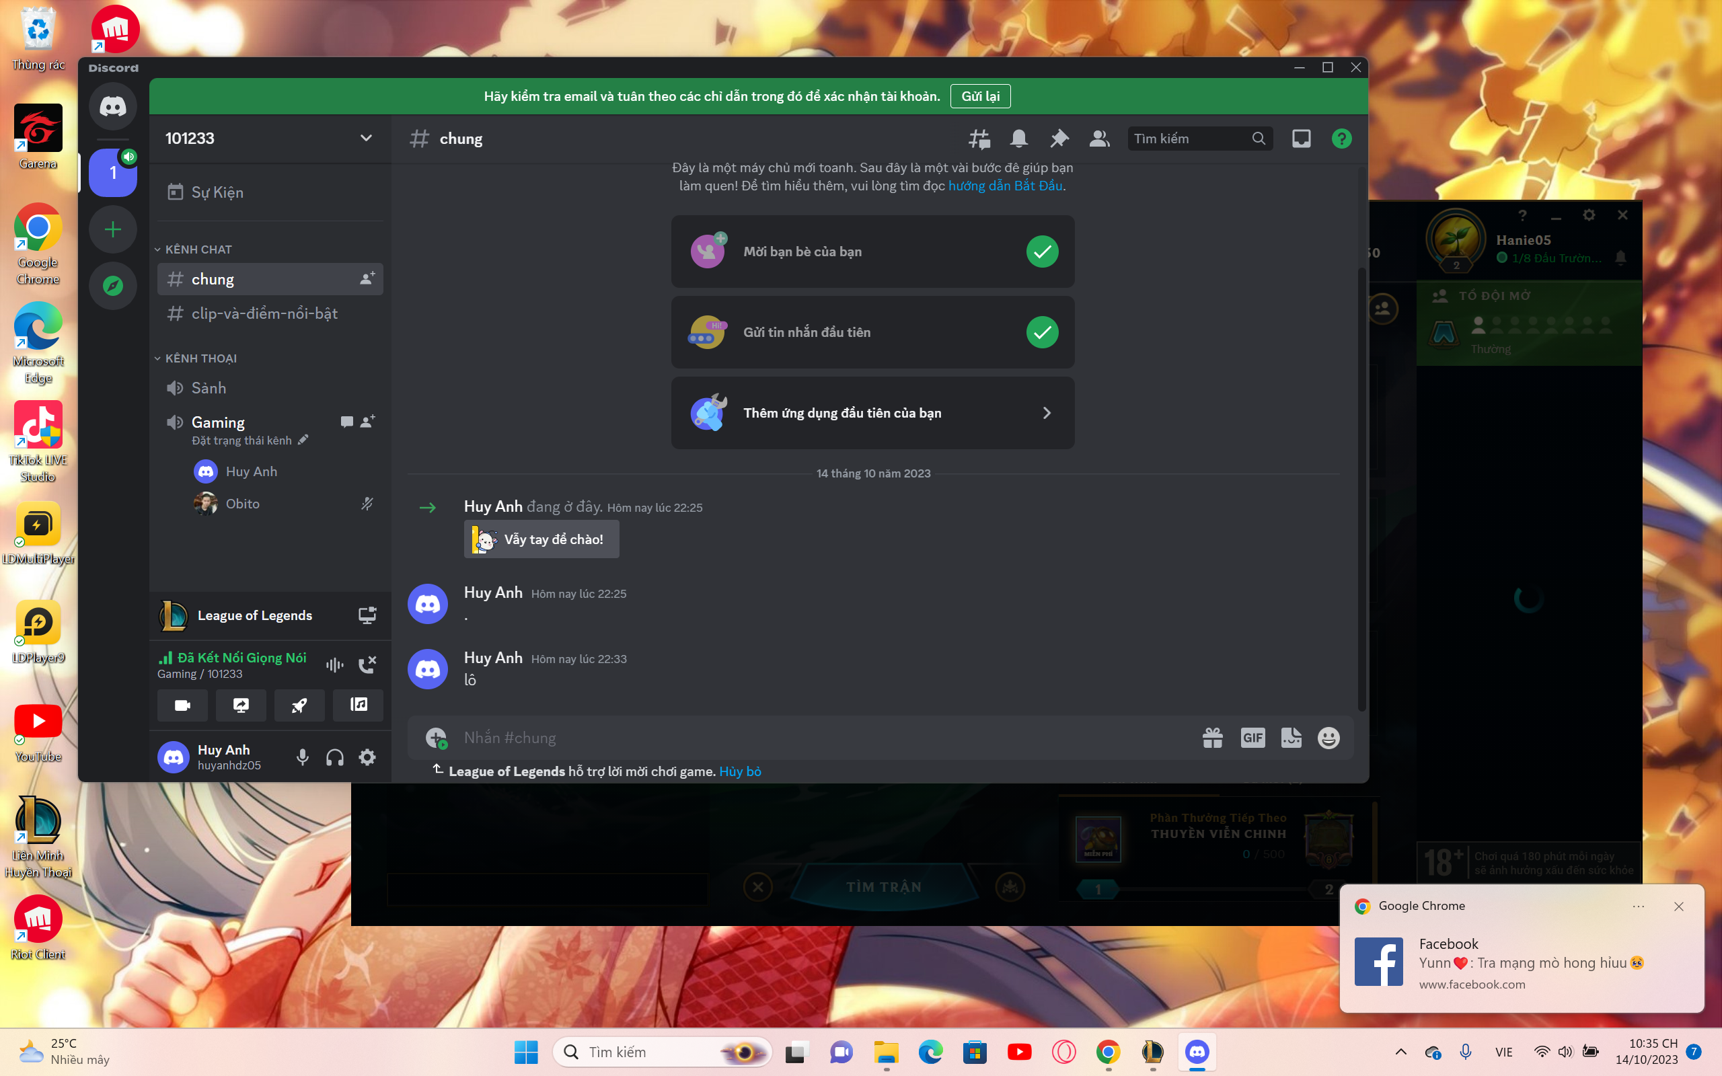This screenshot has width=1722, height=1076.
Task: Click the Gửi lại button in banner
Action: click(980, 96)
